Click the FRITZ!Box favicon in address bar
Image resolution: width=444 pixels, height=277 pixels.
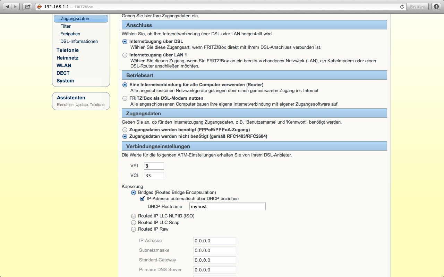[40, 7]
